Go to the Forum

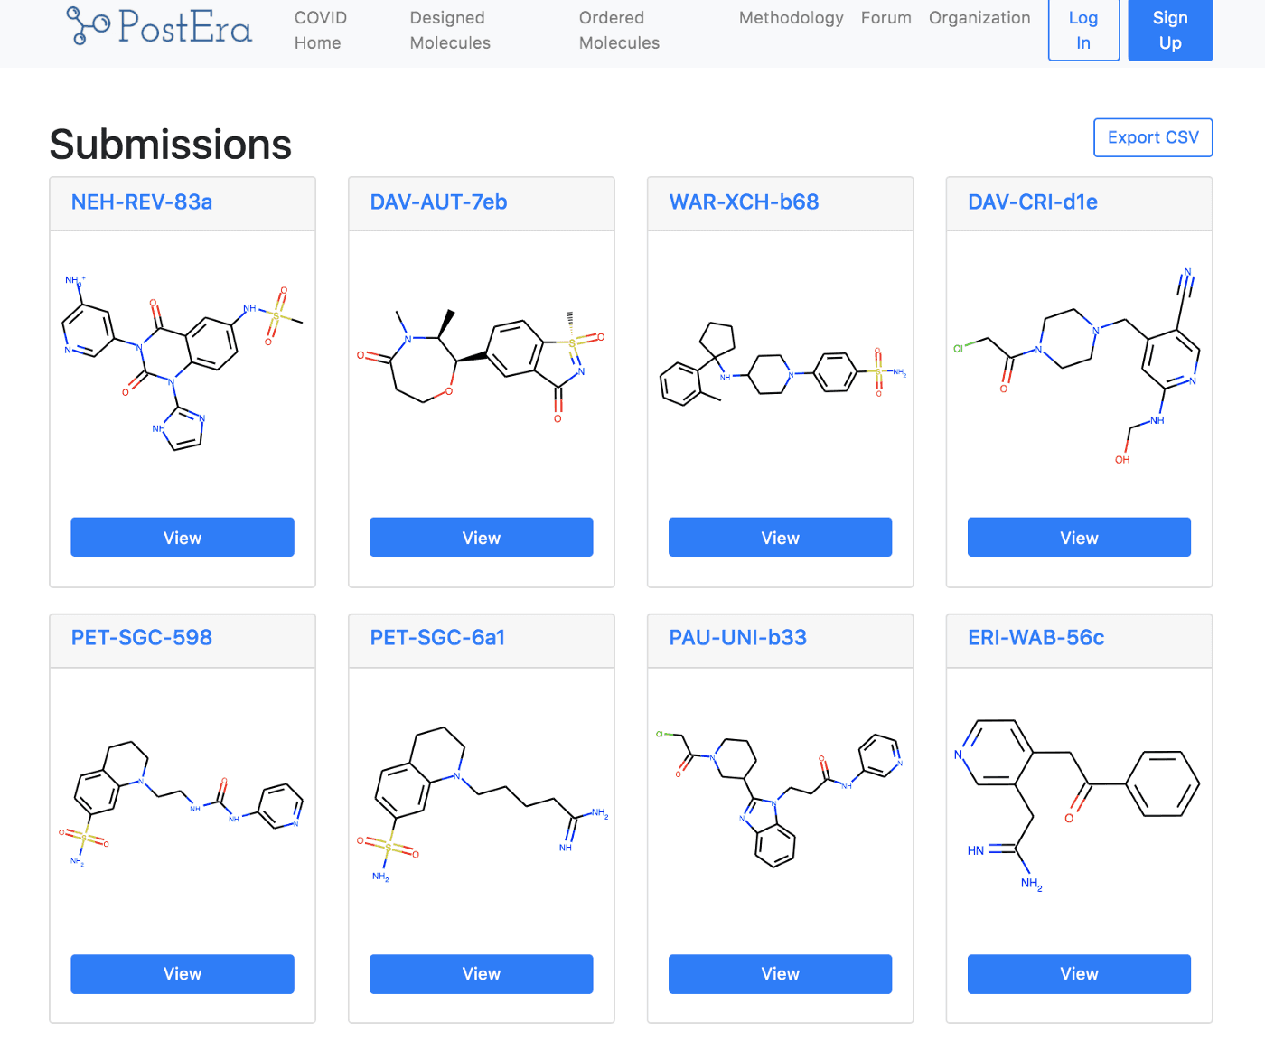885,18
